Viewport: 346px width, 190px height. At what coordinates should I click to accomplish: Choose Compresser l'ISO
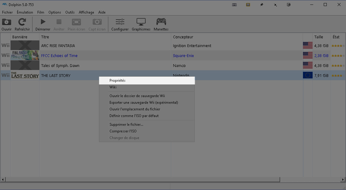tap(147, 131)
